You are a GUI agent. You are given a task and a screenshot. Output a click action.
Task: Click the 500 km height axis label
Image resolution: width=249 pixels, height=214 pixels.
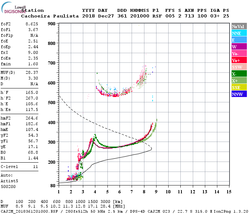[x=52, y=102]
